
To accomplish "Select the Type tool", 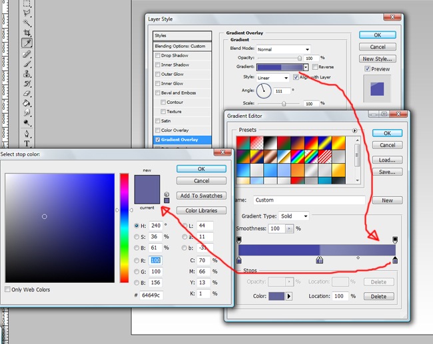I will (x=27, y=143).
